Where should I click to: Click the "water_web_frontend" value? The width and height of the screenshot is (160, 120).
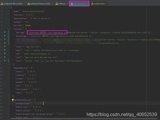[x=34, y=11]
